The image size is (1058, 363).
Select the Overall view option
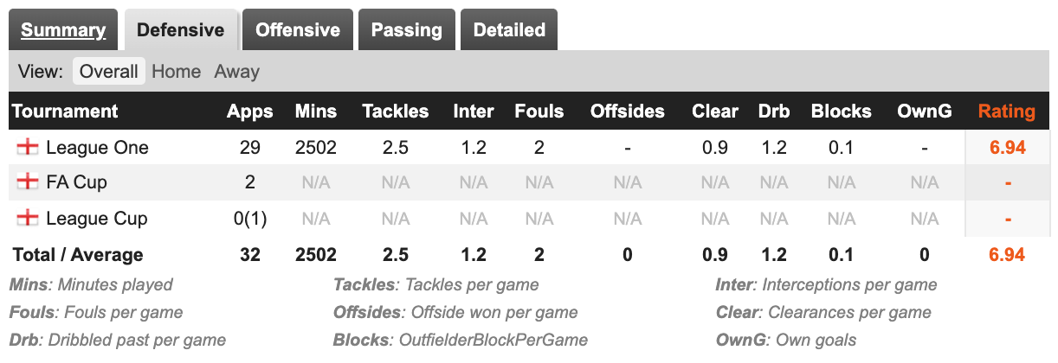coord(109,72)
